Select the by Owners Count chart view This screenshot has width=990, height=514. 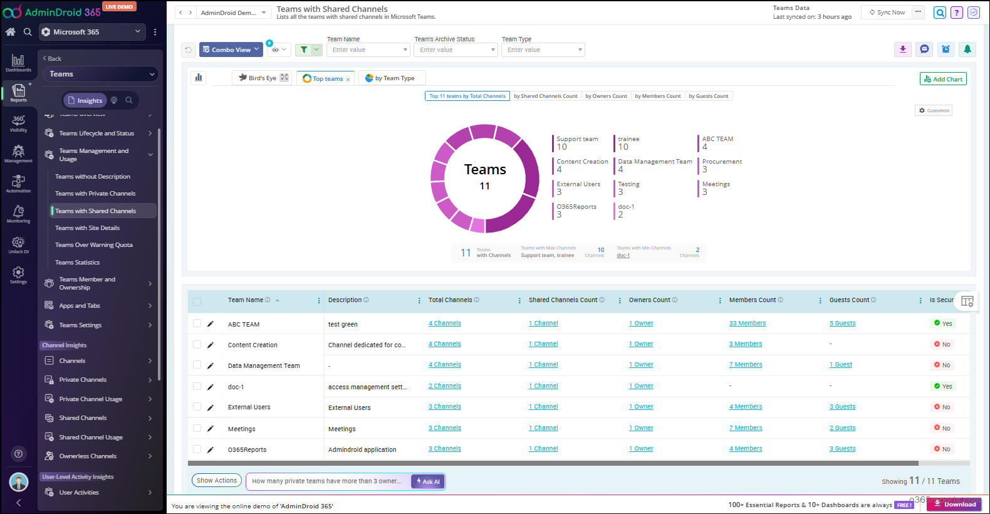click(x=606, y=96)
